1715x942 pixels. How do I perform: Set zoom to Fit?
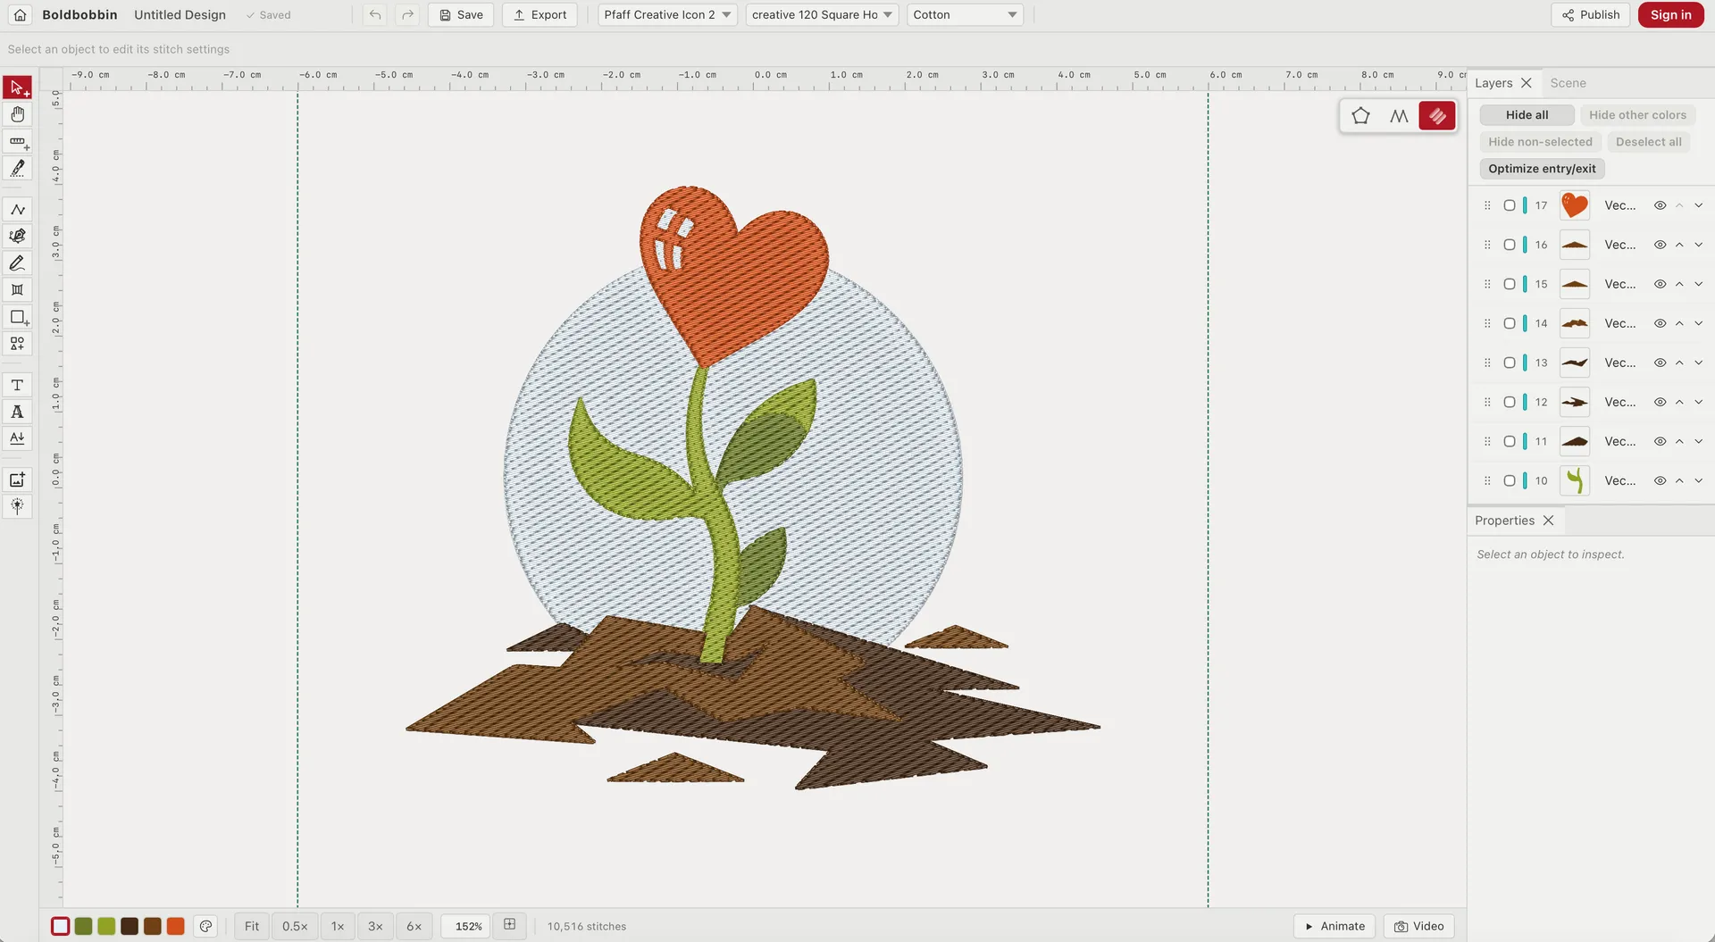click(252, 926)
